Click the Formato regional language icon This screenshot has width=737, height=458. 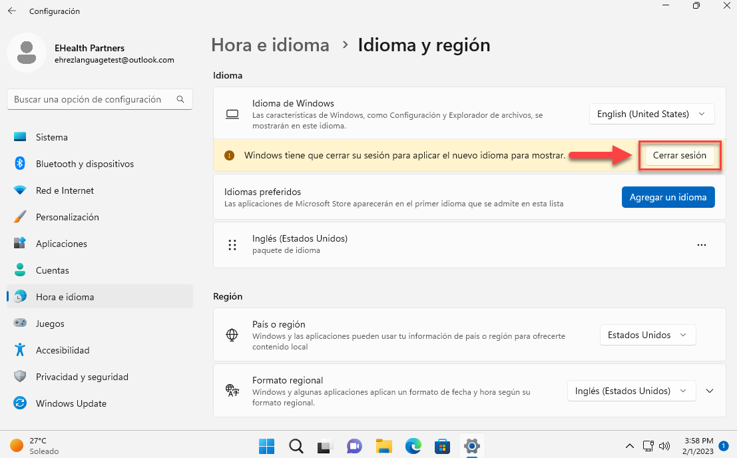[x=232, y=390]
